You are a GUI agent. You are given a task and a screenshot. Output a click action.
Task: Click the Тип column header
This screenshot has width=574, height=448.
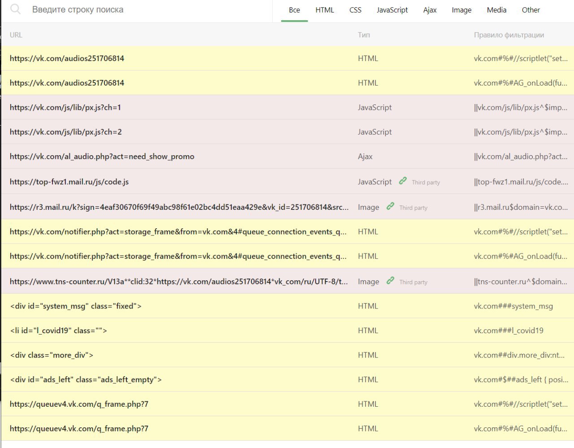pyautogui.click(x=364, y=35)
